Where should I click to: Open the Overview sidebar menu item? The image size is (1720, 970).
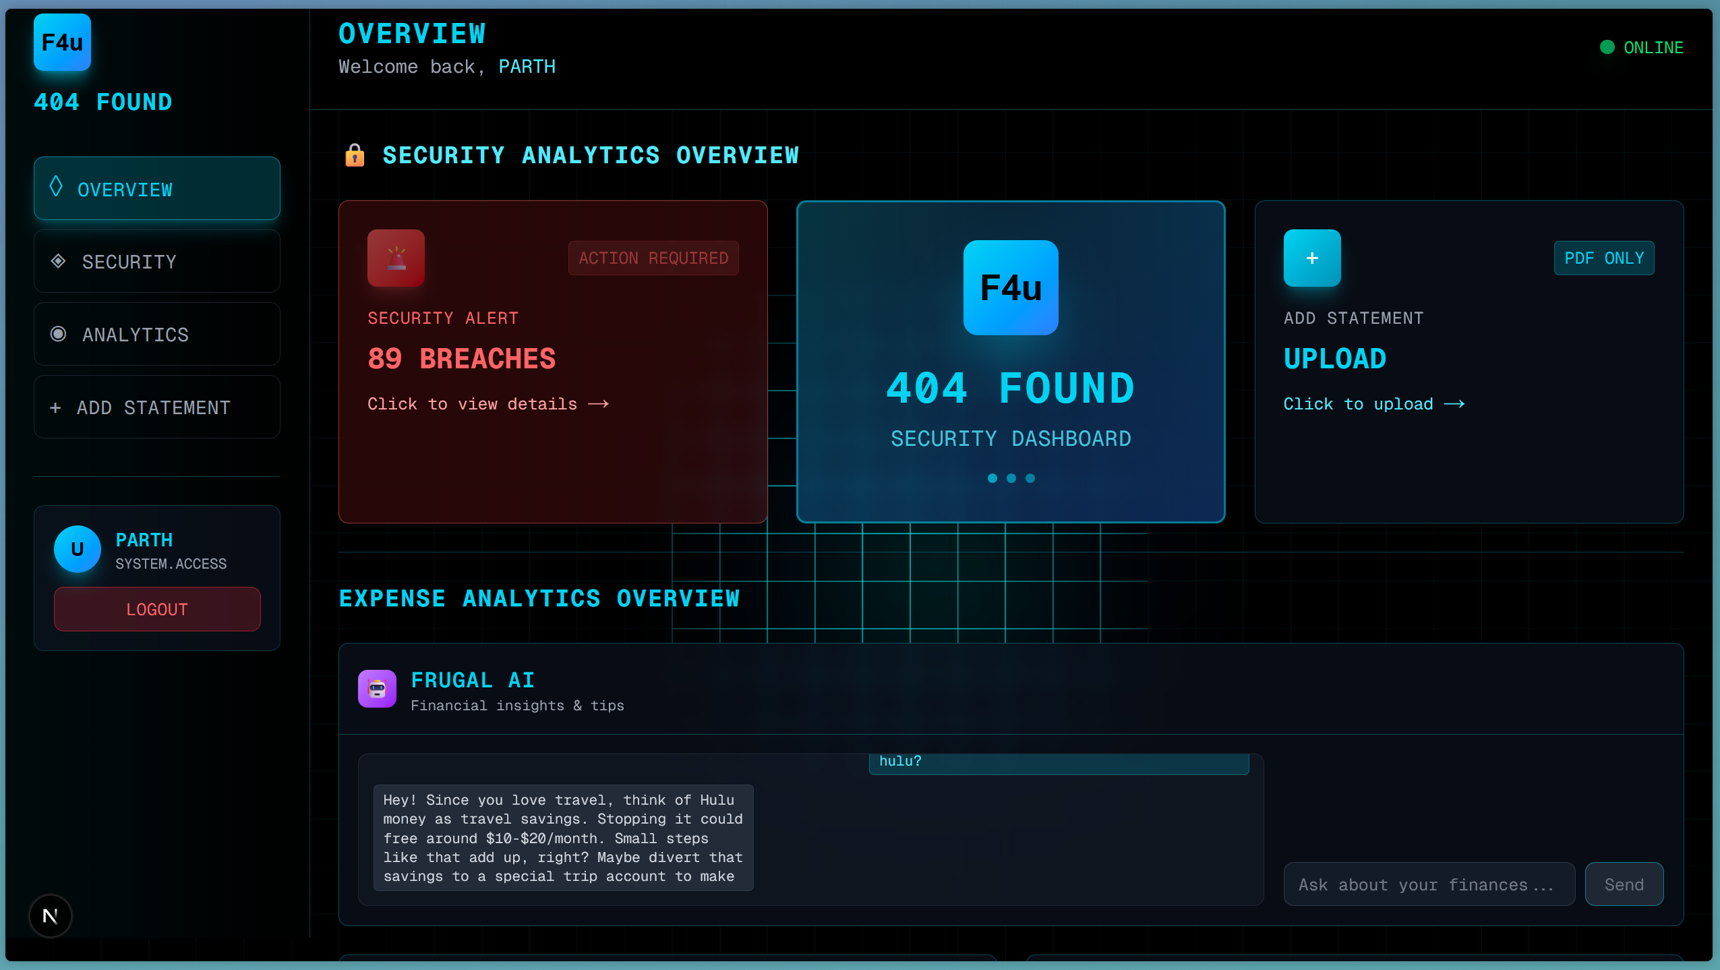tap(157, 189)
